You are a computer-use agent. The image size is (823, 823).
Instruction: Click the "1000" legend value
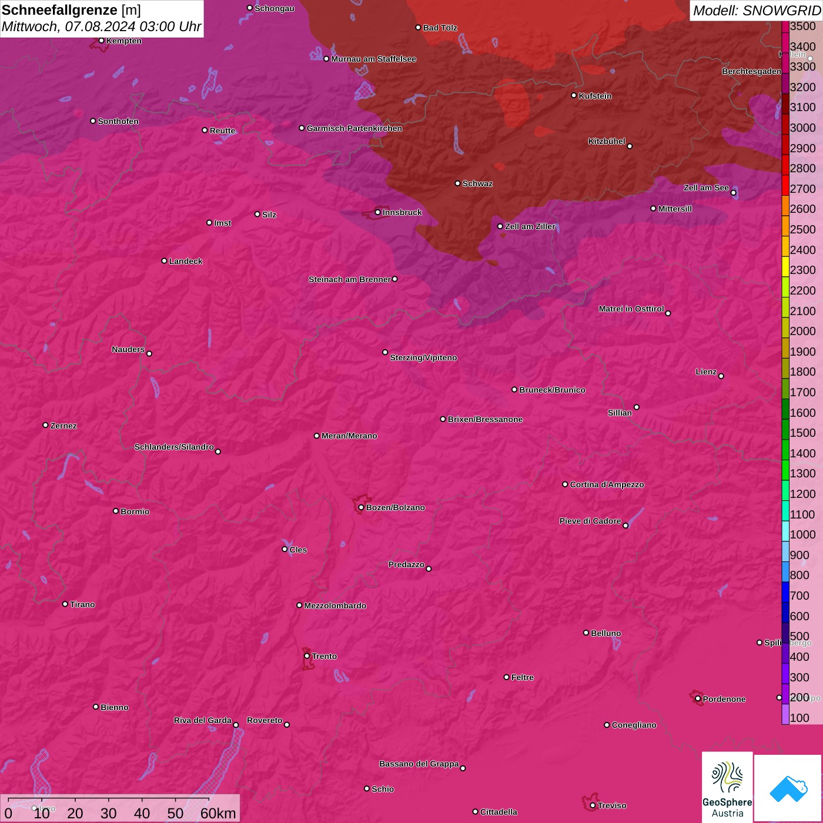click(803, 534)
